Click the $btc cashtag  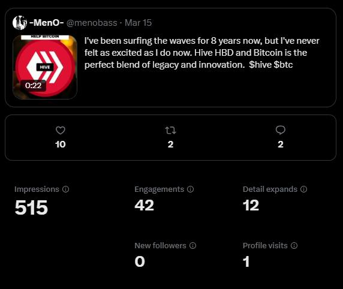pyautogui.click(x=283, y=65)
